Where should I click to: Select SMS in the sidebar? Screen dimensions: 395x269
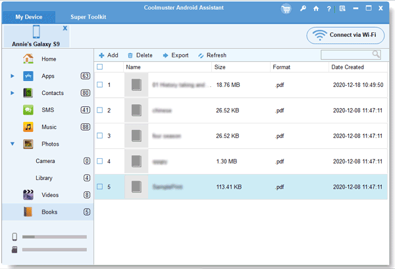[x=48, y=110]
